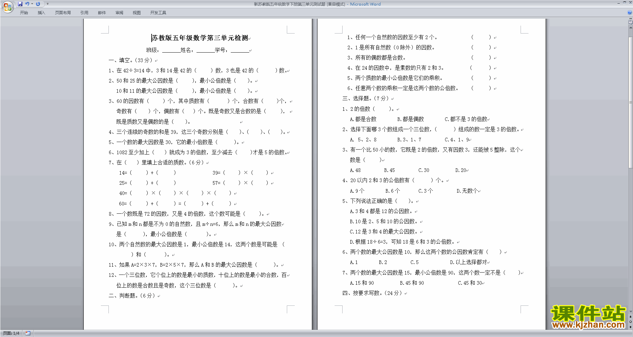Open the 插入 ribbon tab
The width and height of the screenshot is (633, 337).
click(41, 13)
